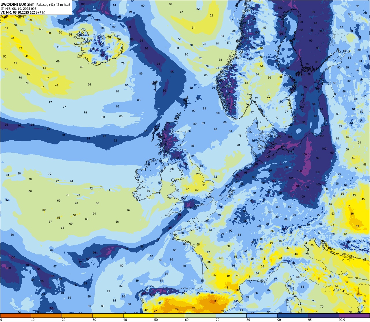Click the legend tick label '10'

pos(33,320)
